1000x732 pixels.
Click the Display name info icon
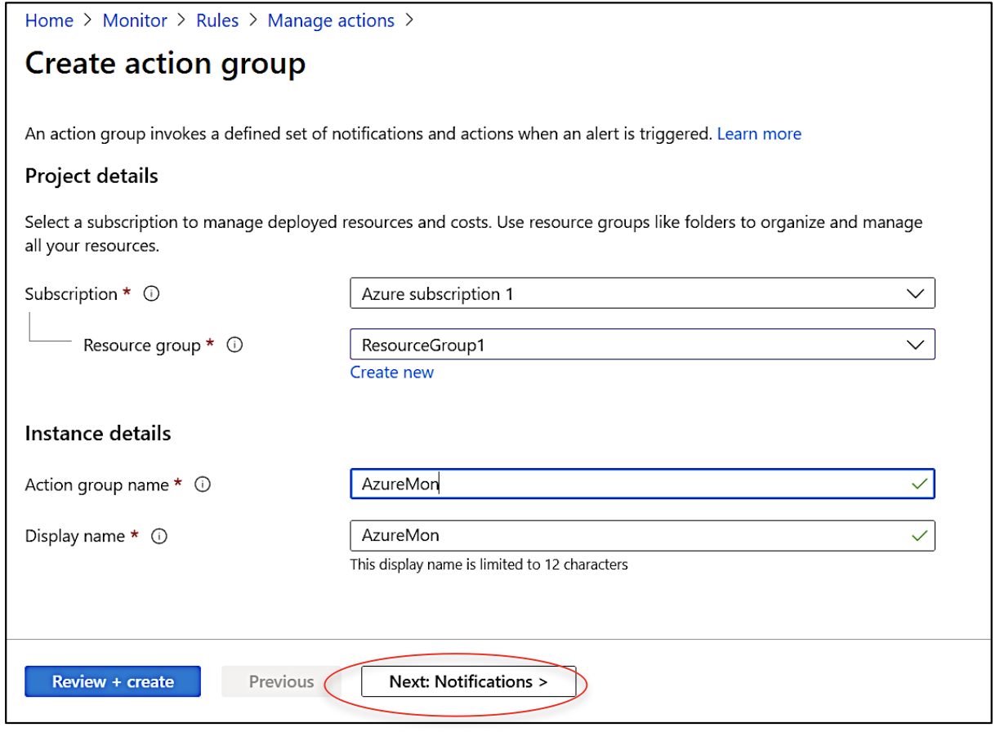[160, 536]
